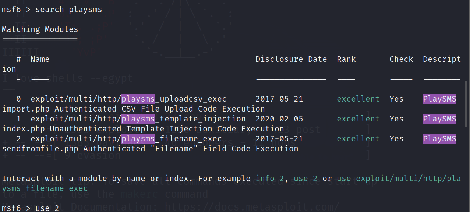The image size is (470, 212).
Task: Click index number 0 in module list
Action: (19, 99)
